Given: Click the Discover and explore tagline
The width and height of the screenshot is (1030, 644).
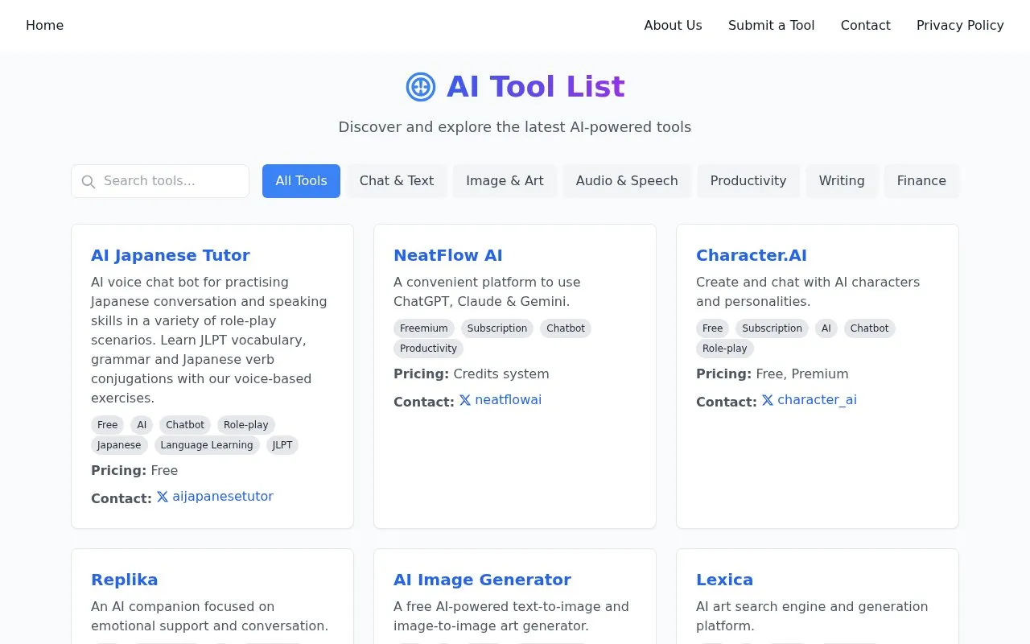Looking at the screenshot, I should coord(515,127).
